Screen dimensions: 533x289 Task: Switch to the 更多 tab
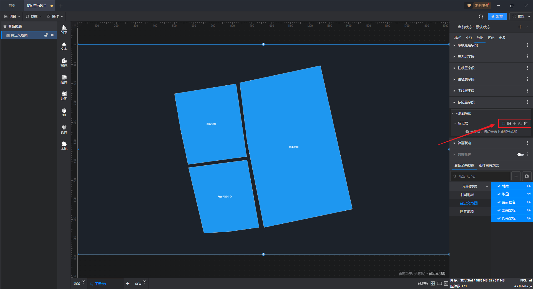[x=502, y=38]
